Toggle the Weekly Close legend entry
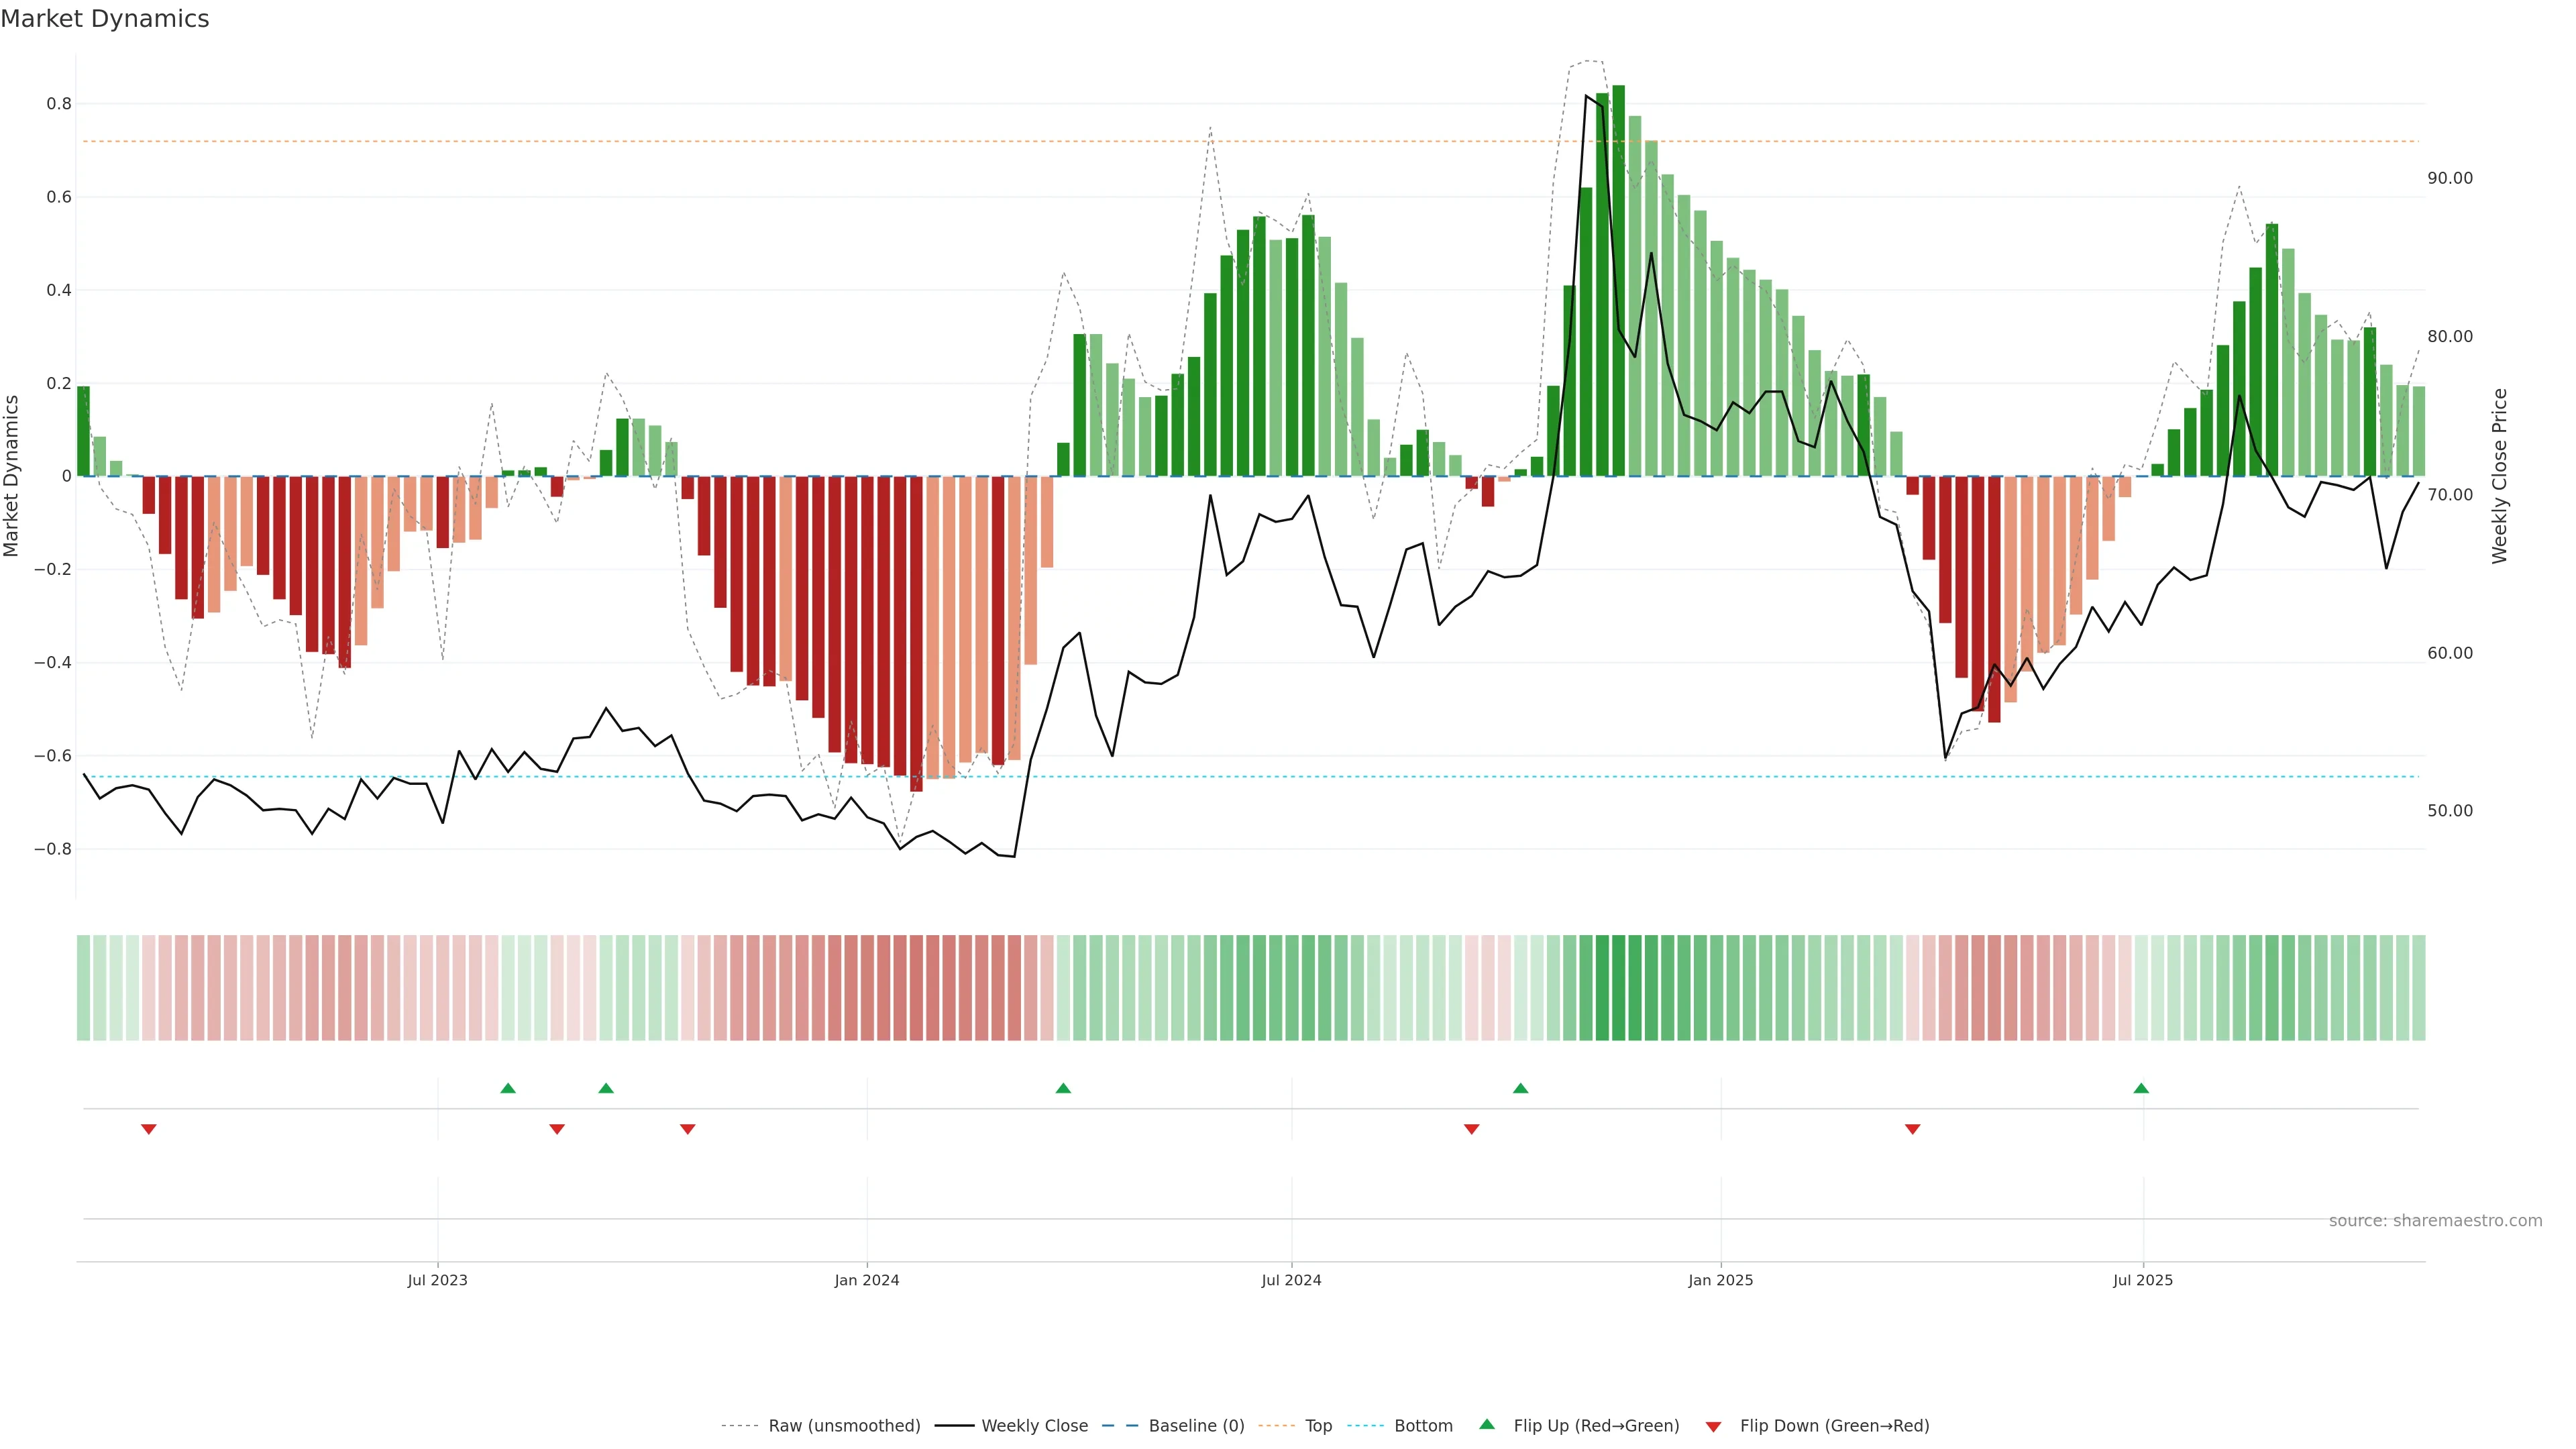This screenshot has width=2576, height=1449. coord(1034,1425)
